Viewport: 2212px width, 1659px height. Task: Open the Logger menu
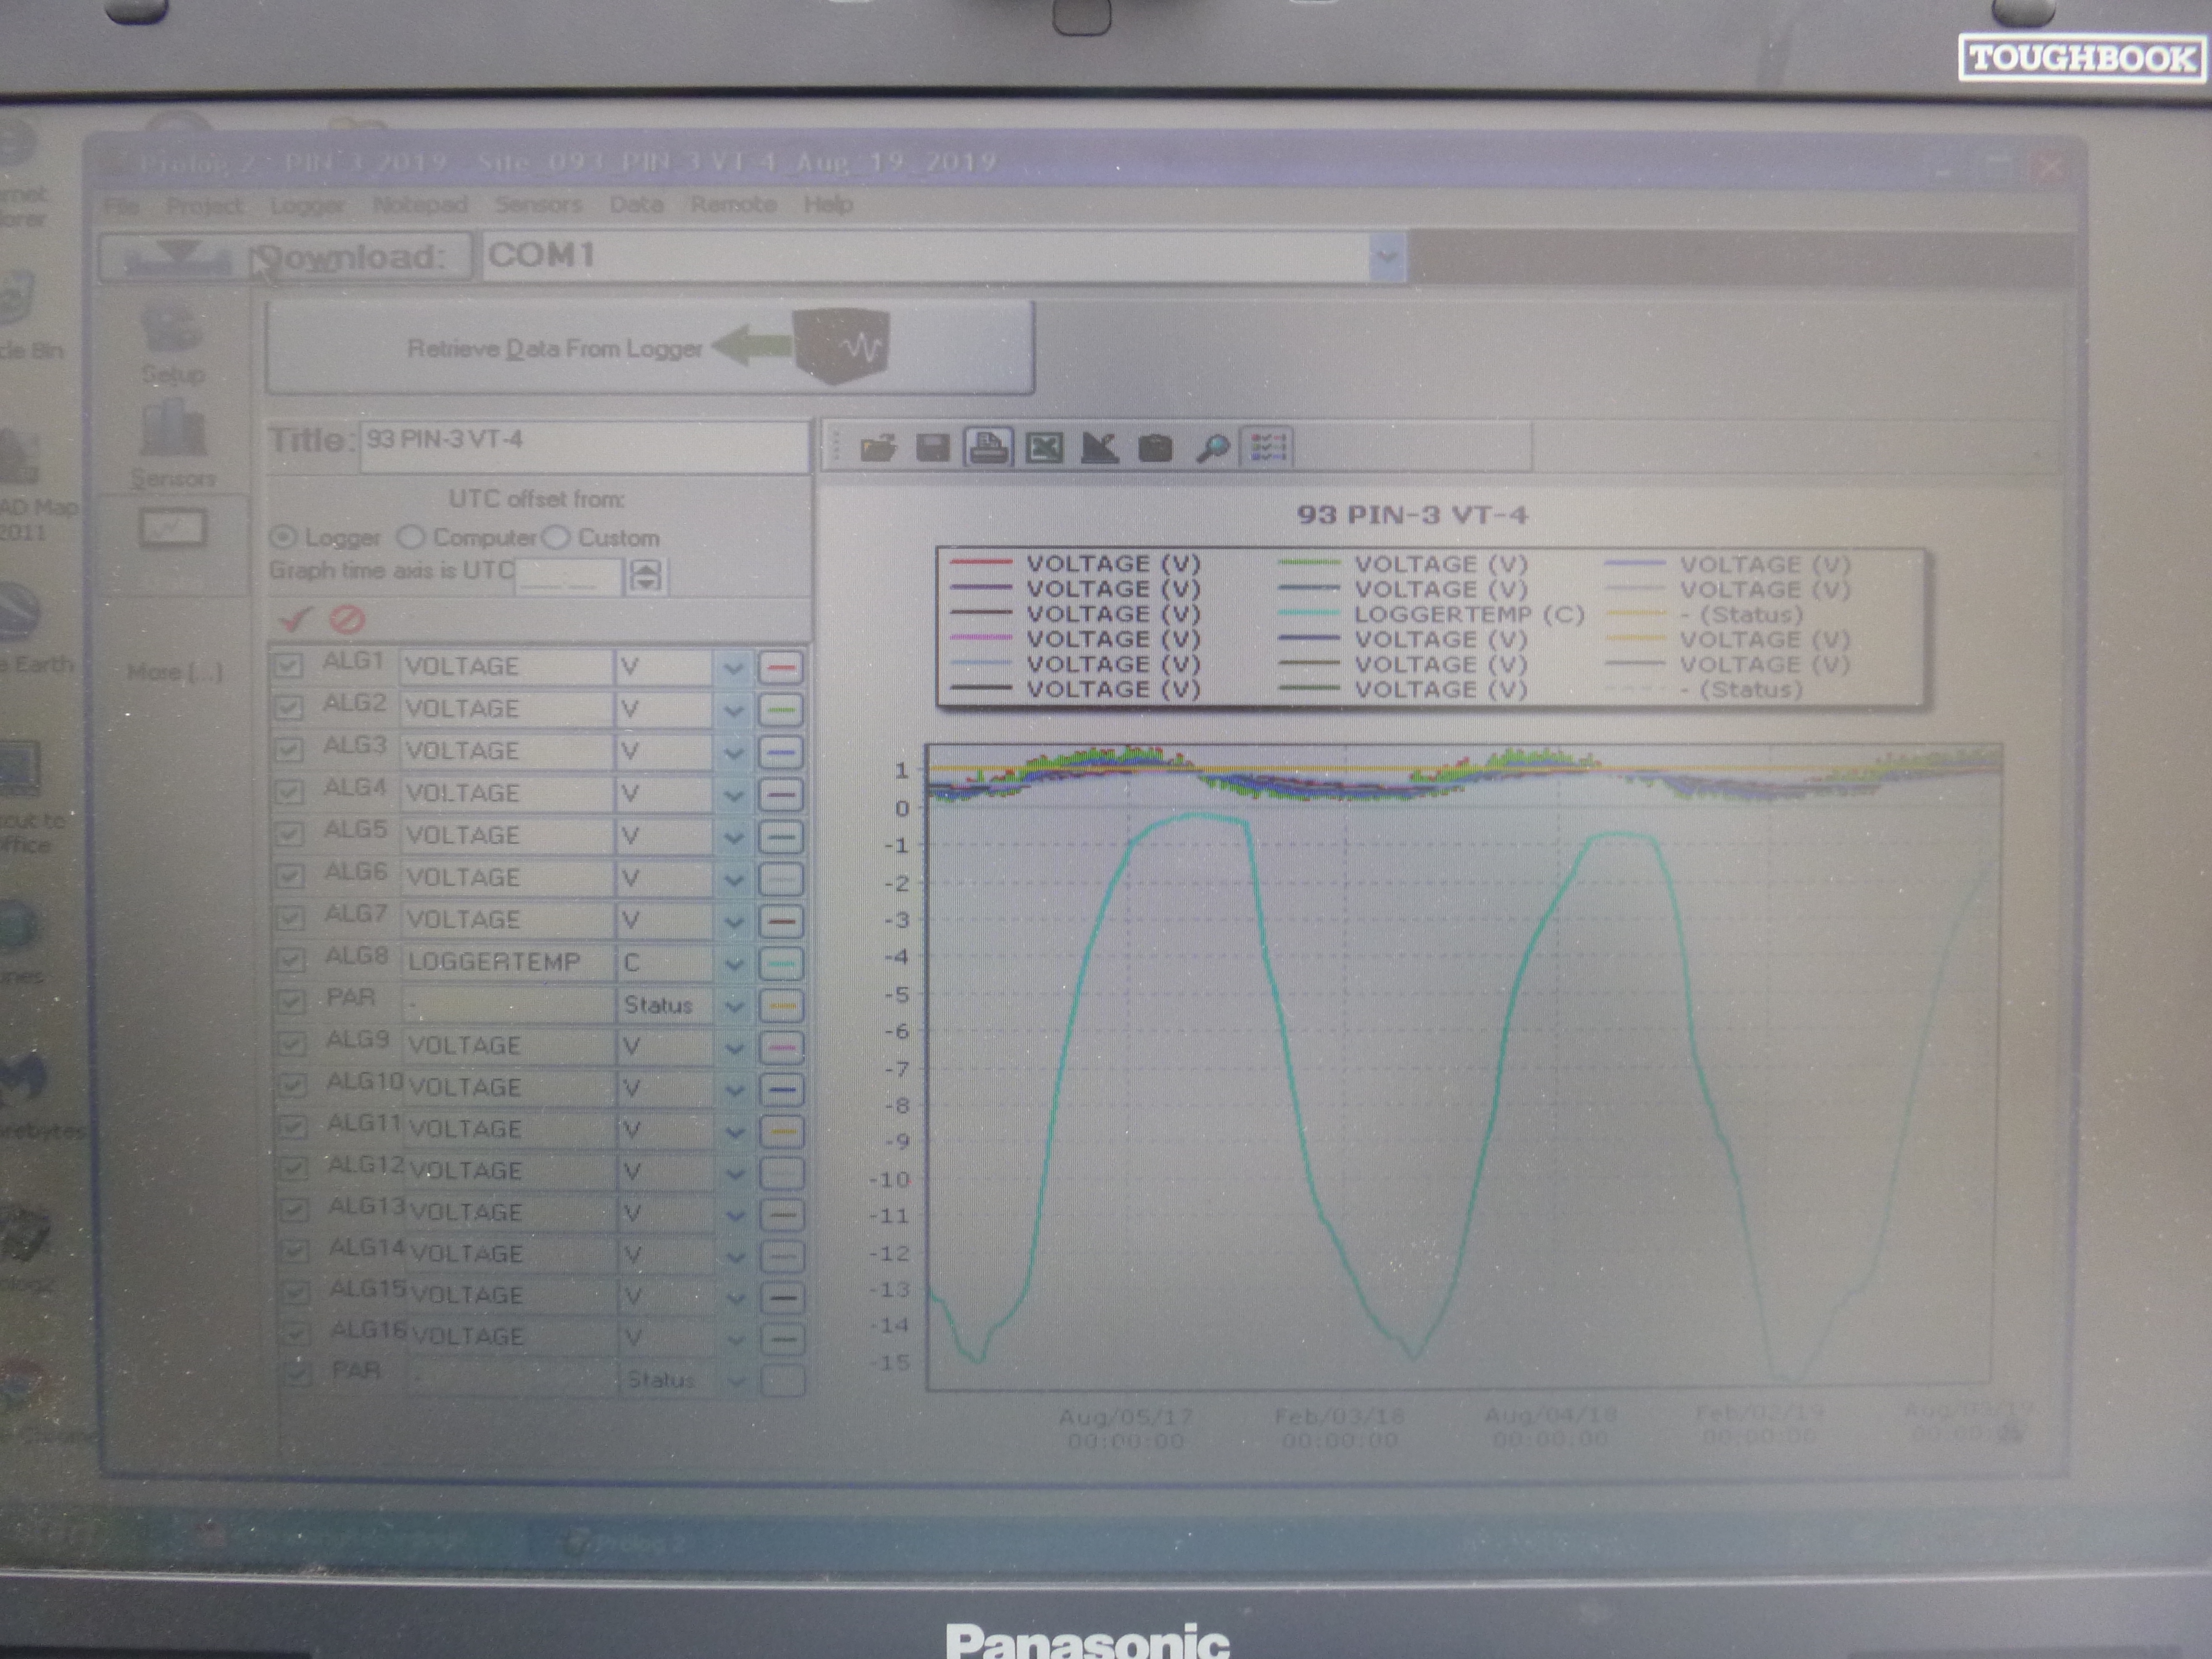coord(307,205)
